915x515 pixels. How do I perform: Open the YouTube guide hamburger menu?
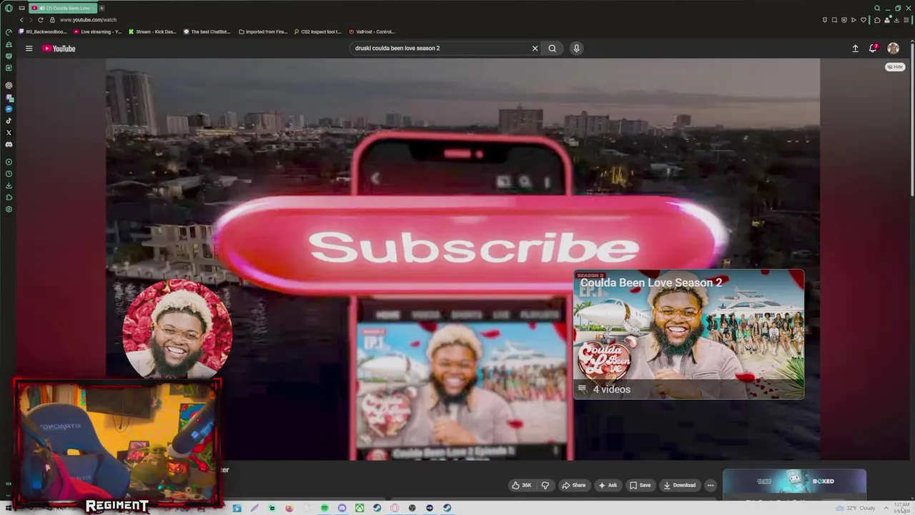(29, 49)
